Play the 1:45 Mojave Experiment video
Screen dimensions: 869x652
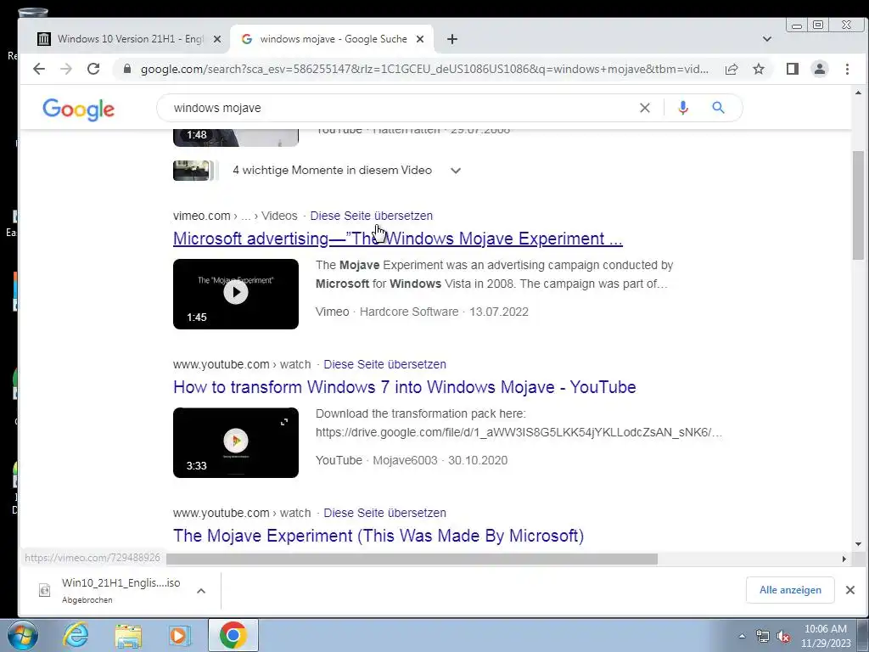coord(236,294)
